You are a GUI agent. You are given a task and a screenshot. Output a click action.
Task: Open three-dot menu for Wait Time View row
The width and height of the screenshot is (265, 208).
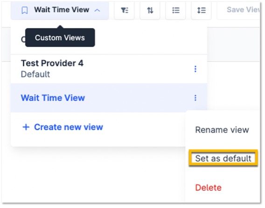[195, 98]
